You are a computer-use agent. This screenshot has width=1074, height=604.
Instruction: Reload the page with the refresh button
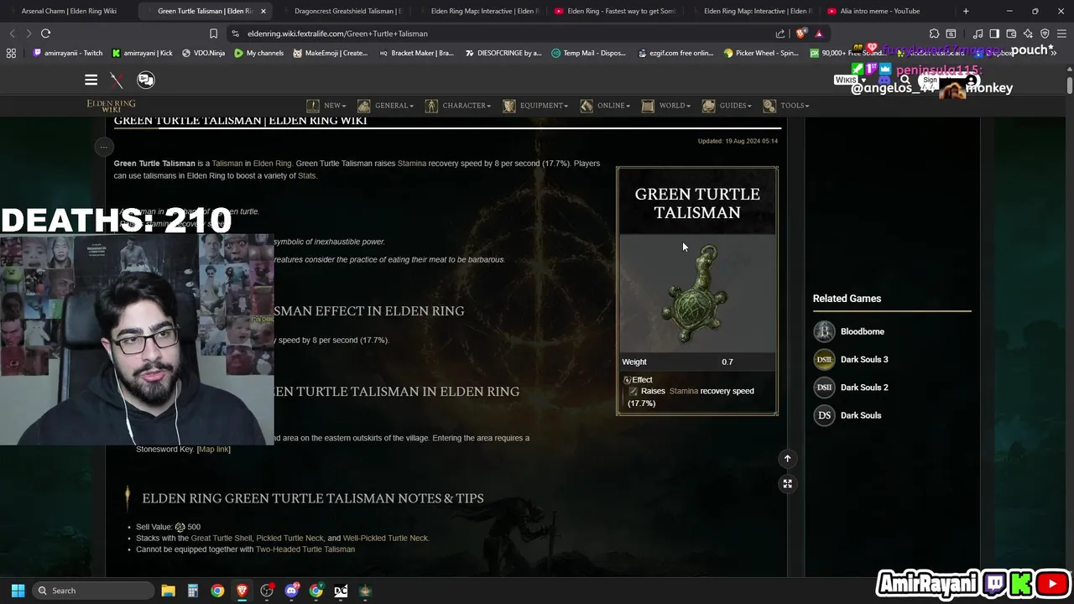[x=45, y=34]
